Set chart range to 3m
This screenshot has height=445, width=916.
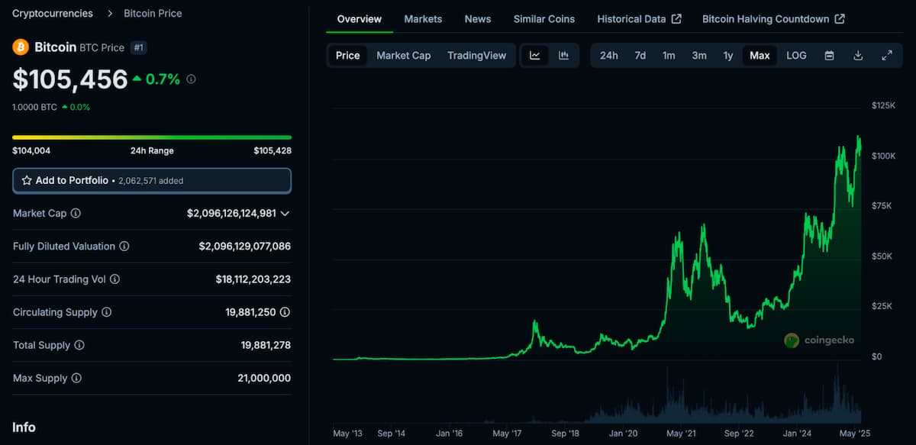click(x=699, y=56)
